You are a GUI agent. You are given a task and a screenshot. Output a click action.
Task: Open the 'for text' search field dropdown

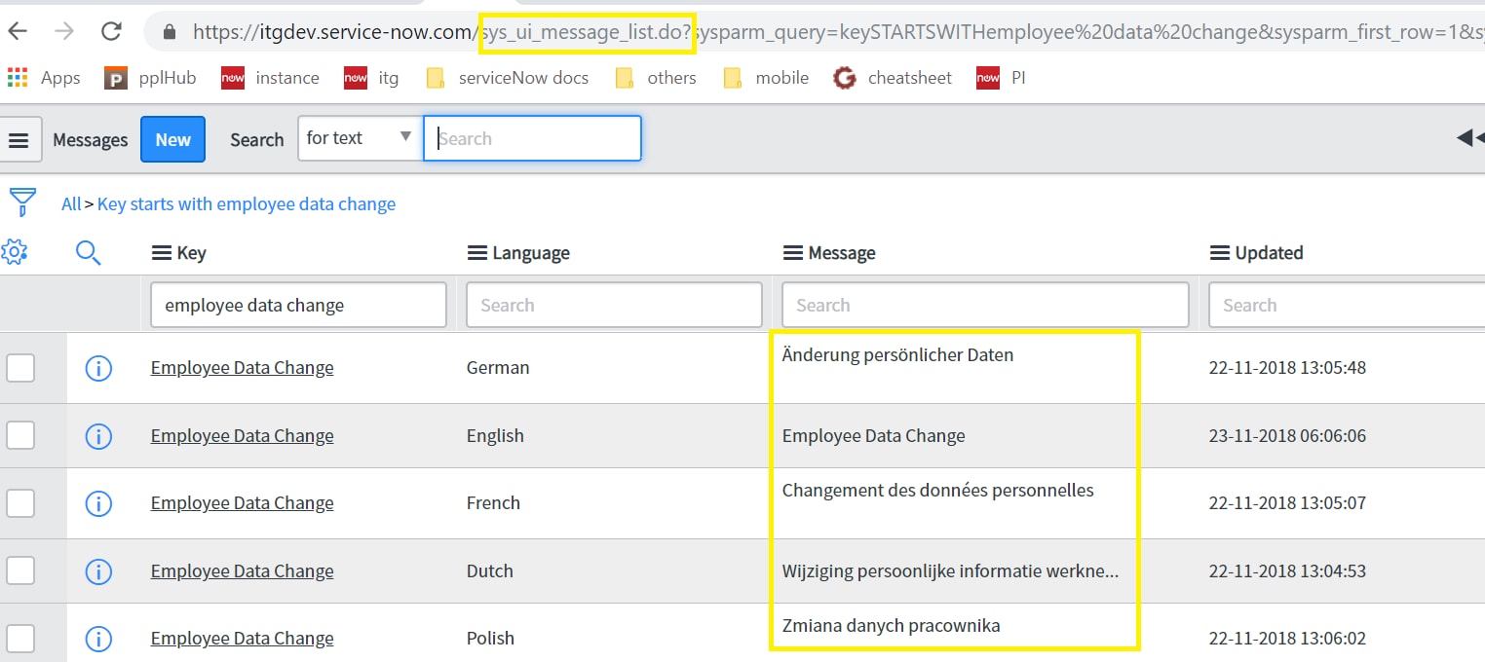point(360,138)
